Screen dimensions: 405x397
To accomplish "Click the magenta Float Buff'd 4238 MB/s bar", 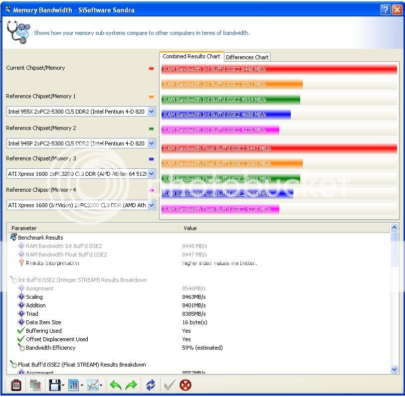I will coord(220,209).
